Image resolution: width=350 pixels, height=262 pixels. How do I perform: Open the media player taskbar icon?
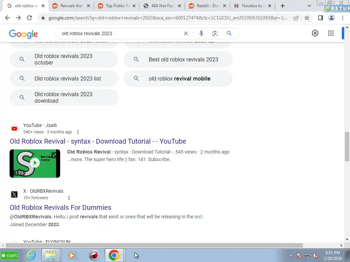click(x=72, y=255)
